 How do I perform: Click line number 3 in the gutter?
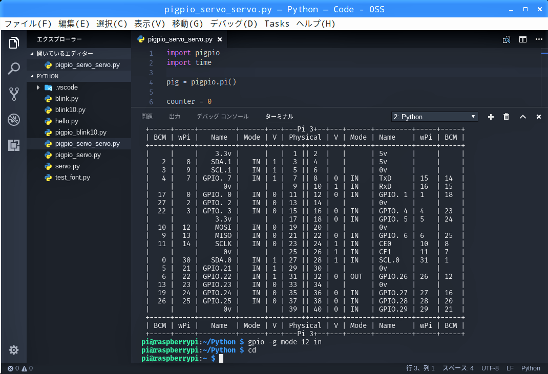click(x=151, y=73)
